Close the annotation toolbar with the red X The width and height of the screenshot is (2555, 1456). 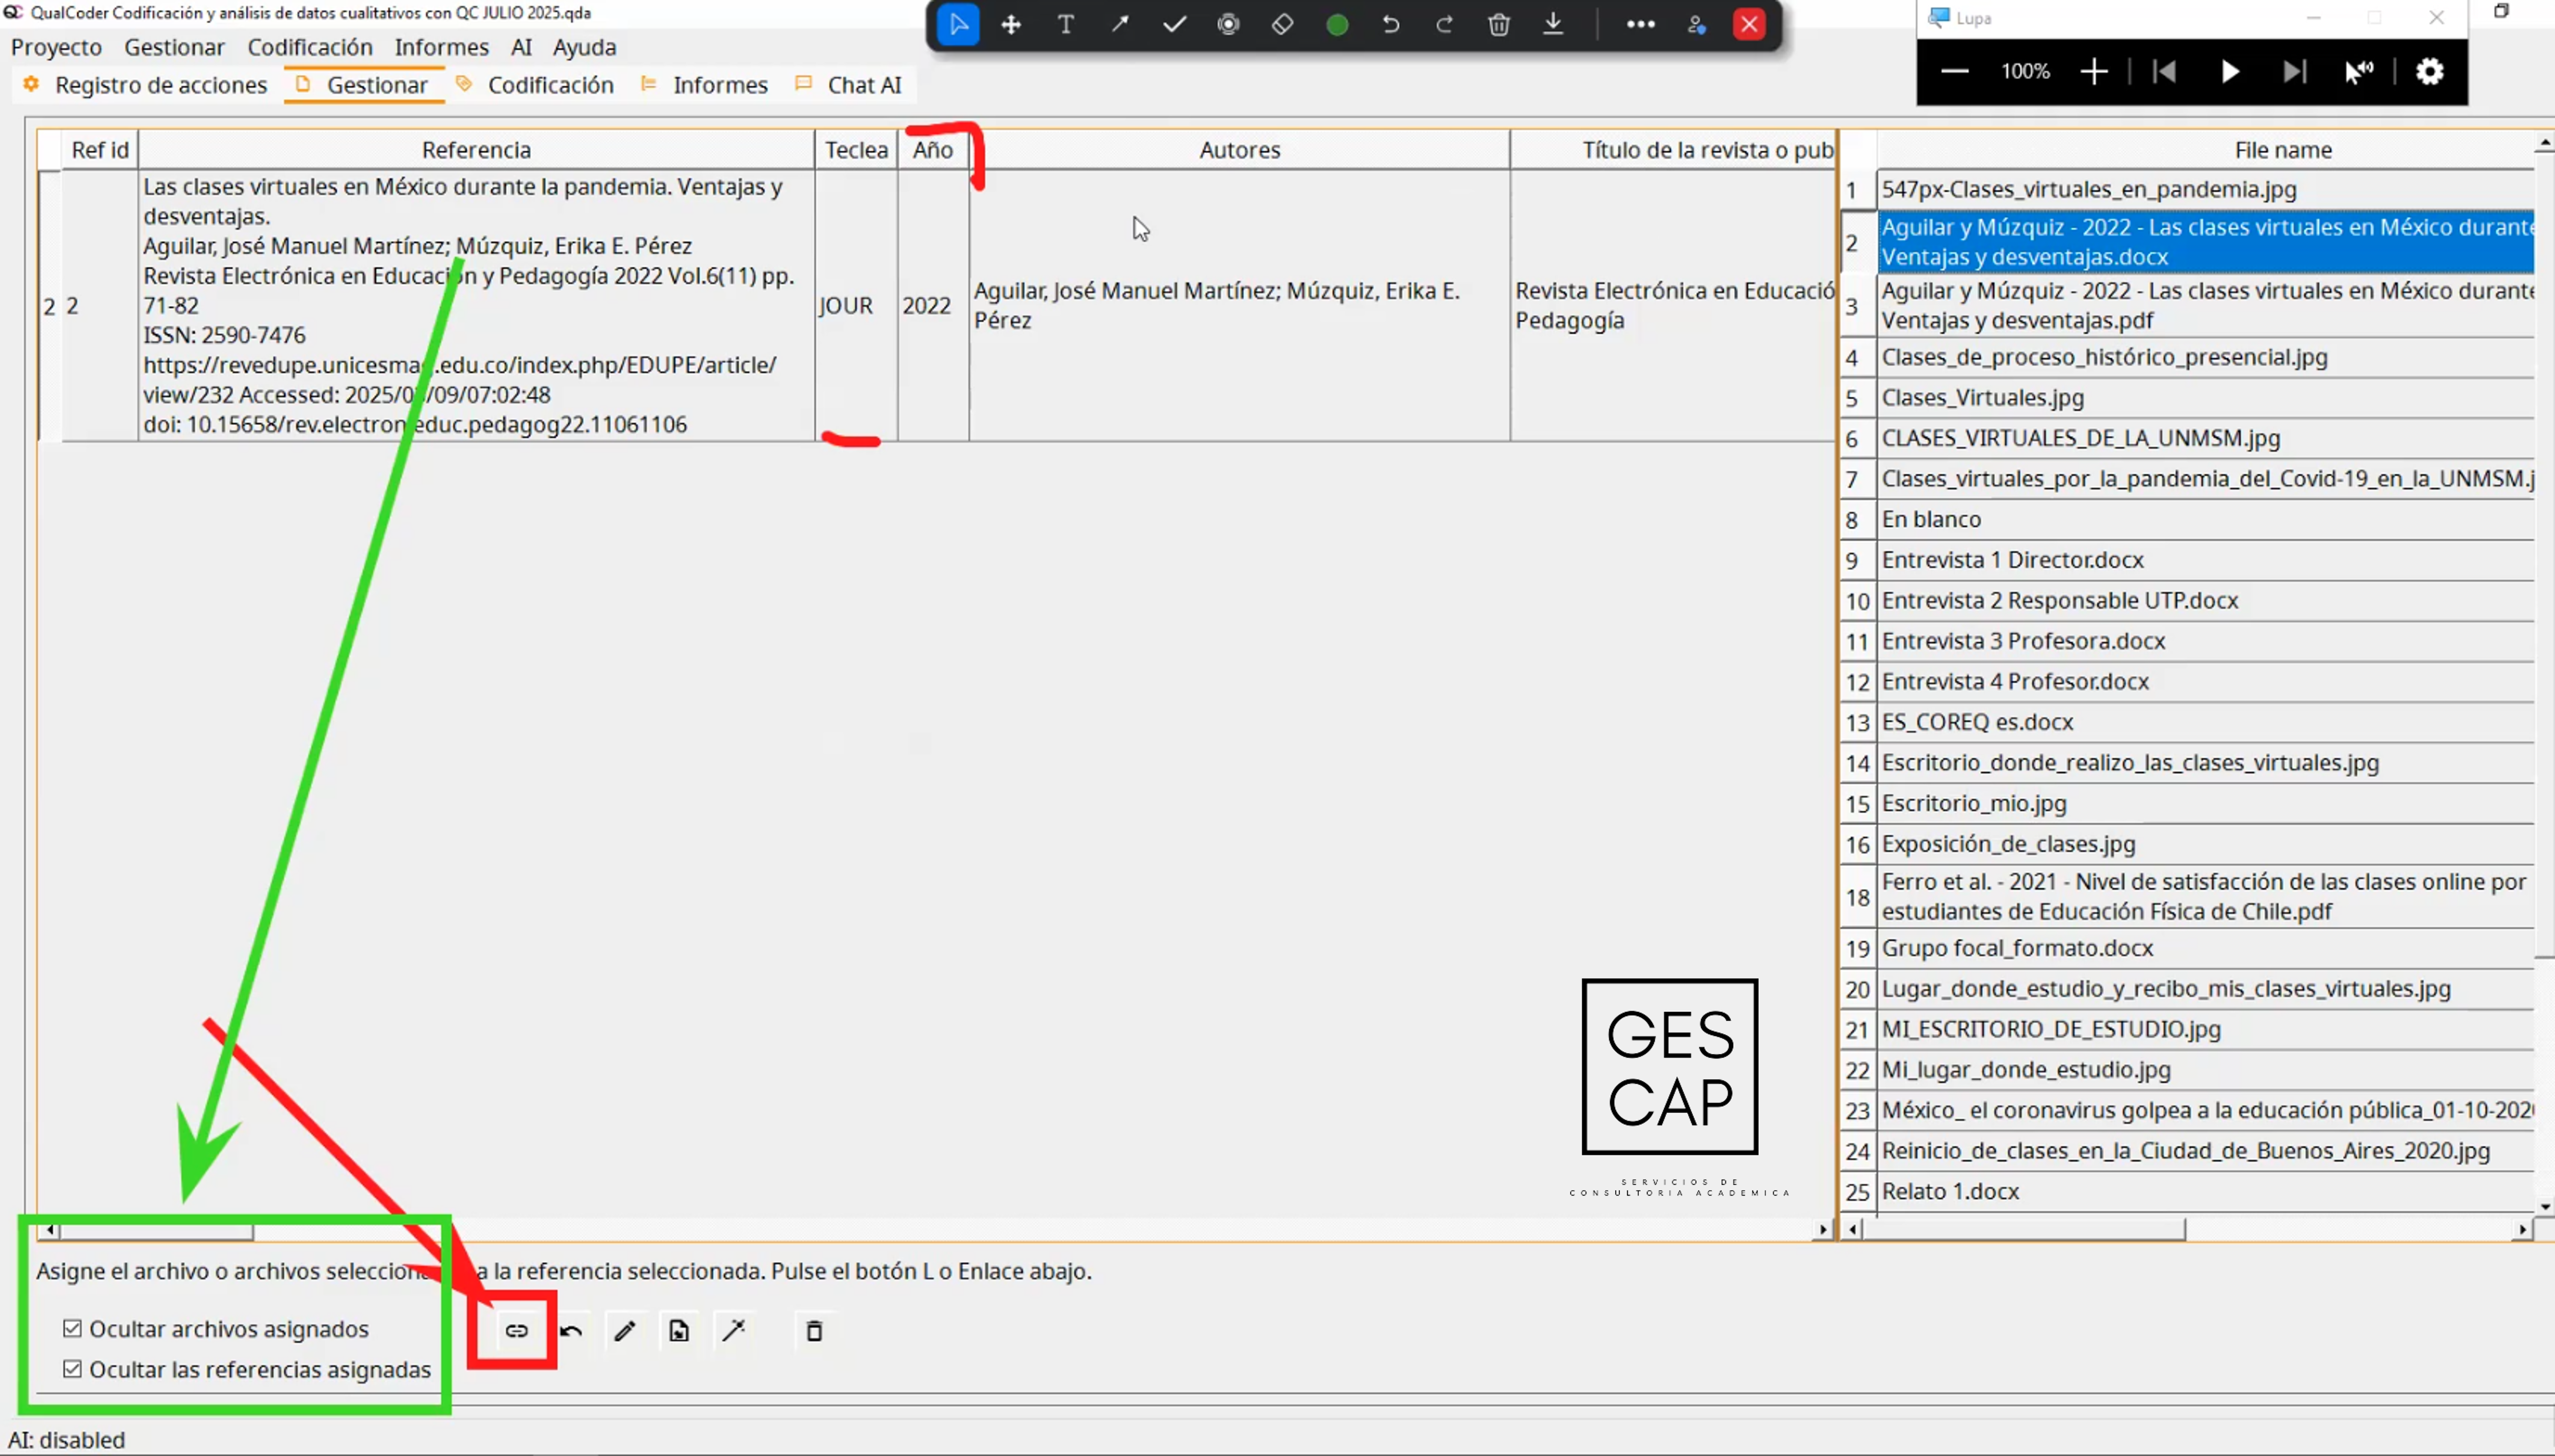pyautogui.click(x=1749, y=24)
